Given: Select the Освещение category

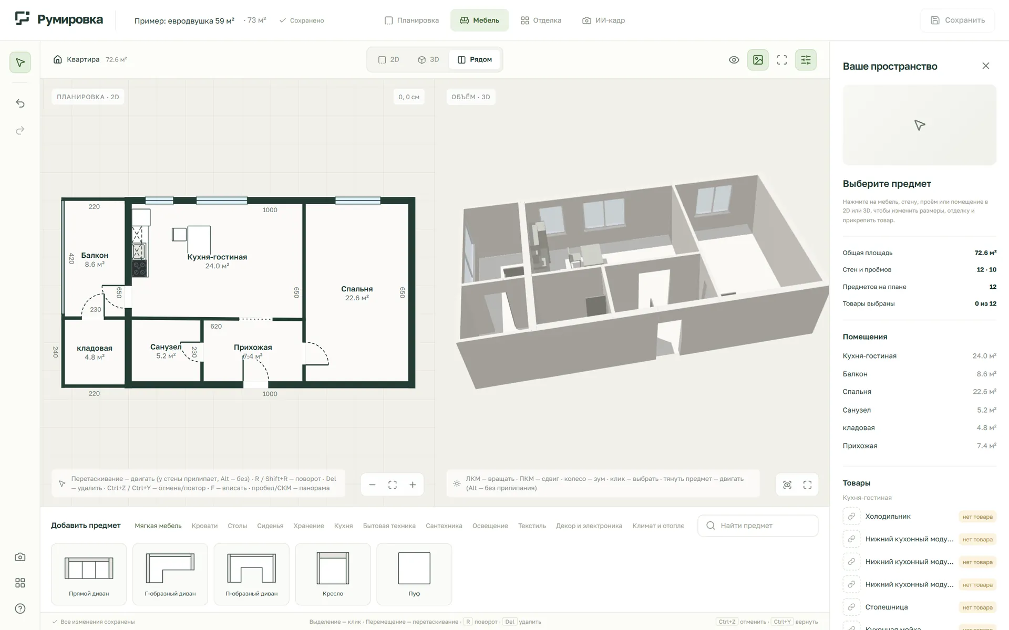Looking at the screenshot, I should point(490,526).
